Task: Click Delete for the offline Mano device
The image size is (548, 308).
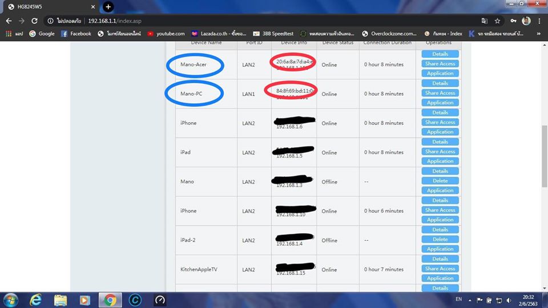Action: click(x=440, y=181)
